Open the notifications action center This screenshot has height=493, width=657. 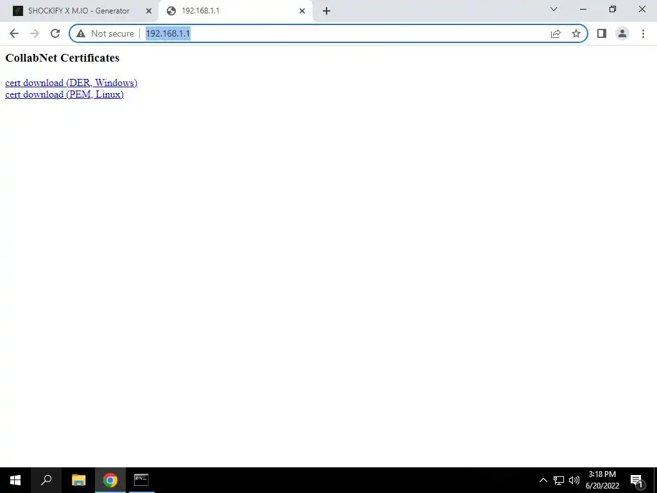[636, 480]
